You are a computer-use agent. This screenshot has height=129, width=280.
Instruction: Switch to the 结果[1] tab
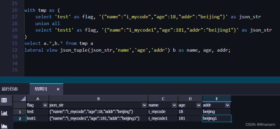tap(41, 89)
